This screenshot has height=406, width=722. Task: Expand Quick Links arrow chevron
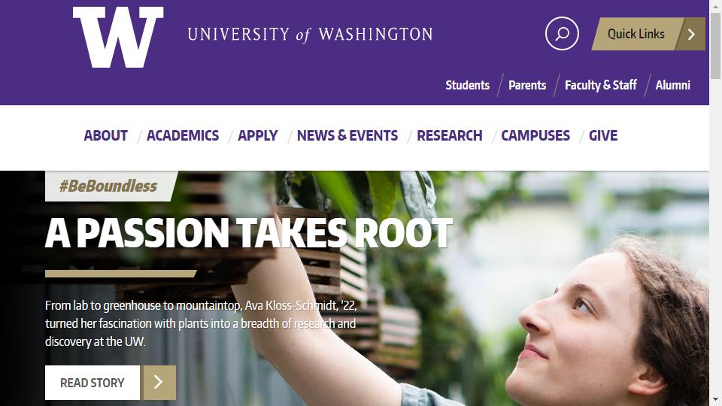691,34
